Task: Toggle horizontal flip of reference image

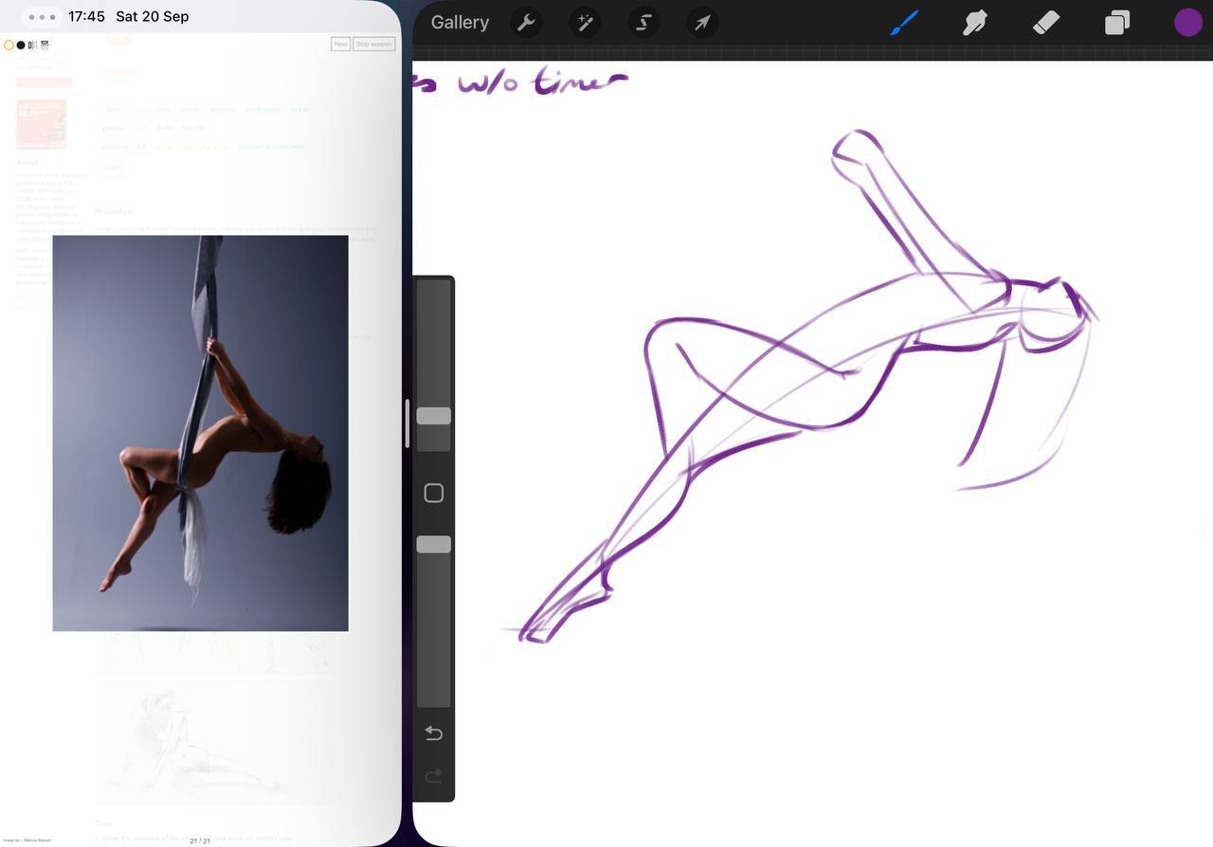Action: 32,45
